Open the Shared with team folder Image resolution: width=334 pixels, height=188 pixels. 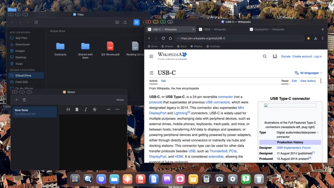pos(85,50)
